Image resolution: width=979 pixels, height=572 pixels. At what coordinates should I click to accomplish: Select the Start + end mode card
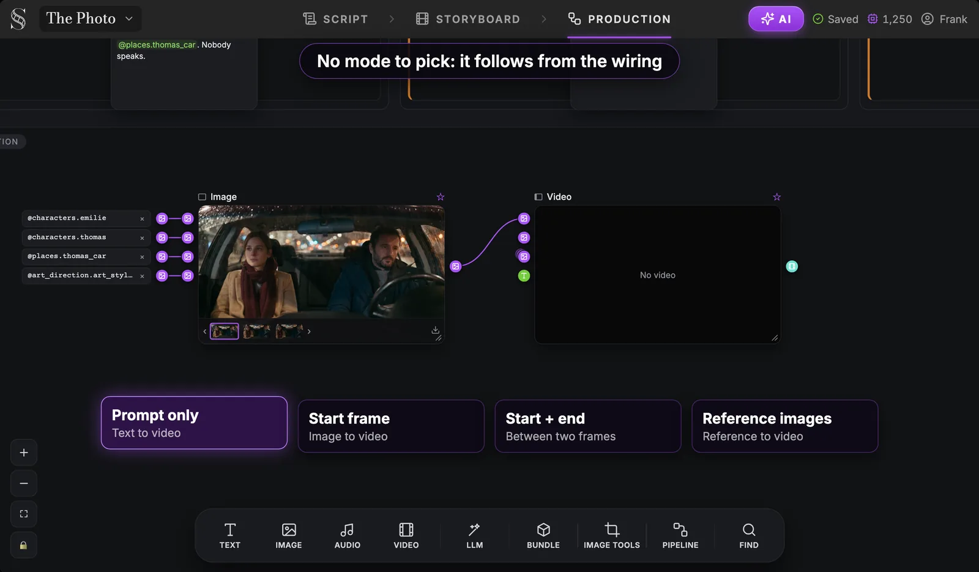pos(588,426)
